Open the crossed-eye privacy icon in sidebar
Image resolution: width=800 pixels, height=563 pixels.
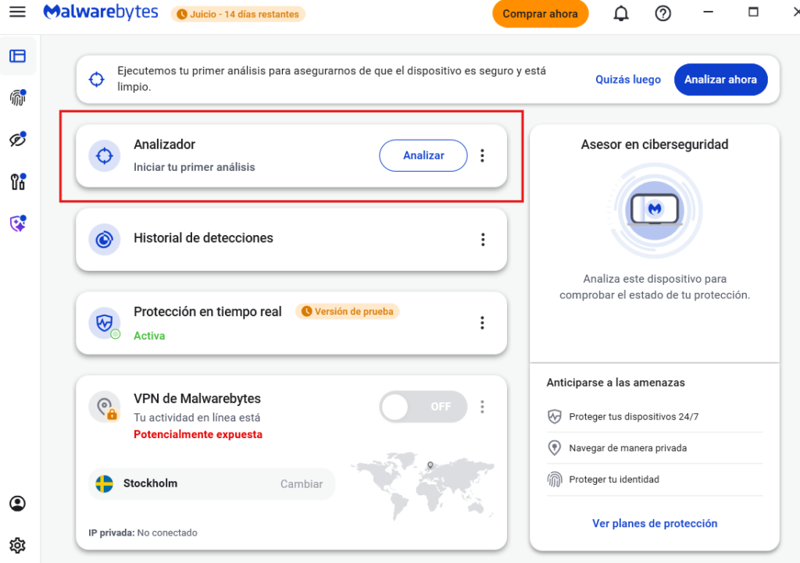pos(17,140)
